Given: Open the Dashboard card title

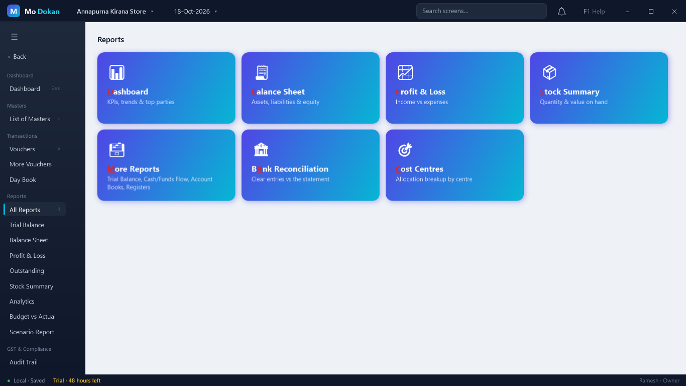Looking at the screenshot, I should [128, 92].
